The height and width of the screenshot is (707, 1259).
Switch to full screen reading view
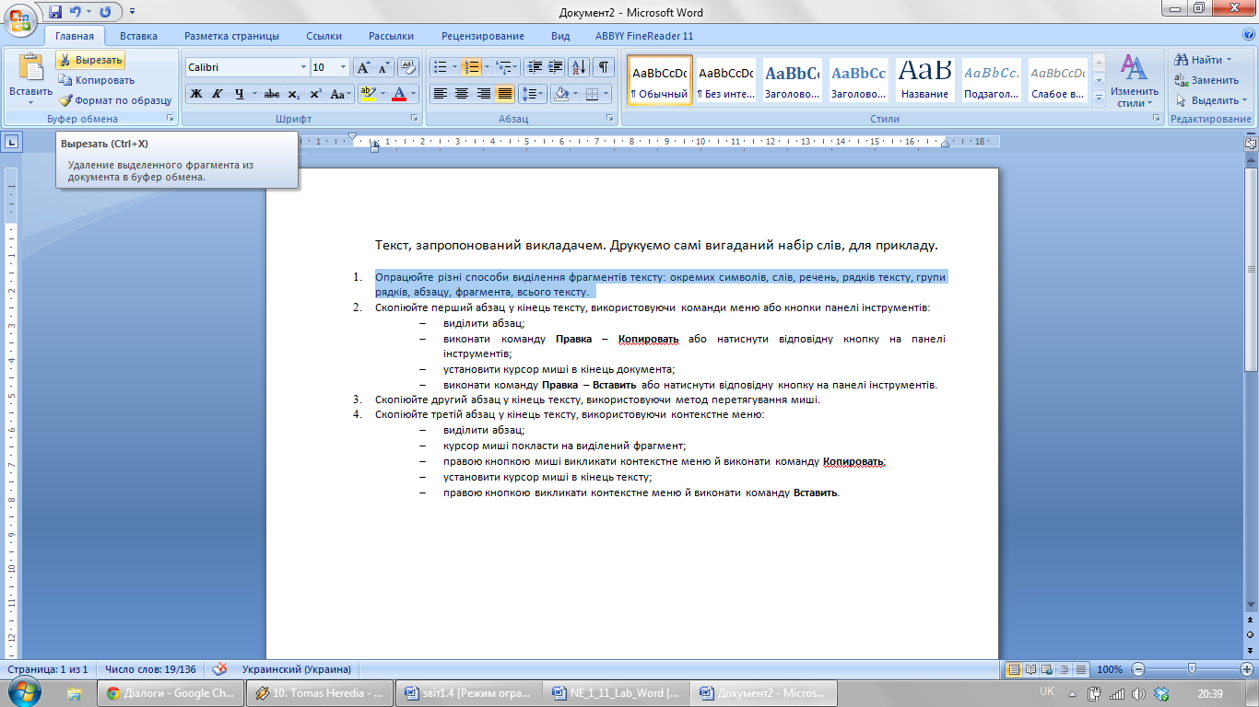(x=1031, y=669)
